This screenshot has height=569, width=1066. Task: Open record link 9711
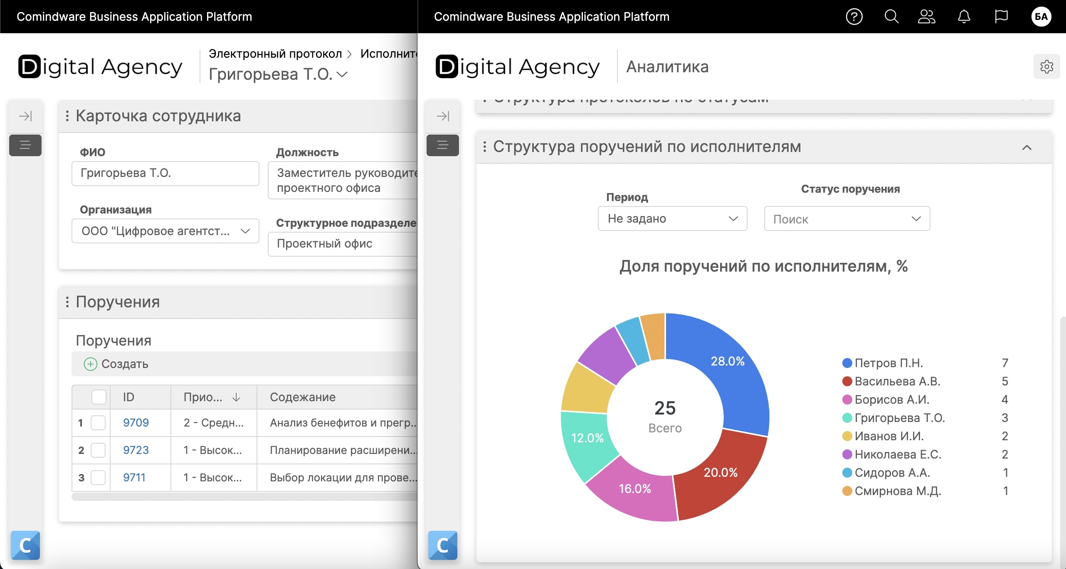click(134, 478)
